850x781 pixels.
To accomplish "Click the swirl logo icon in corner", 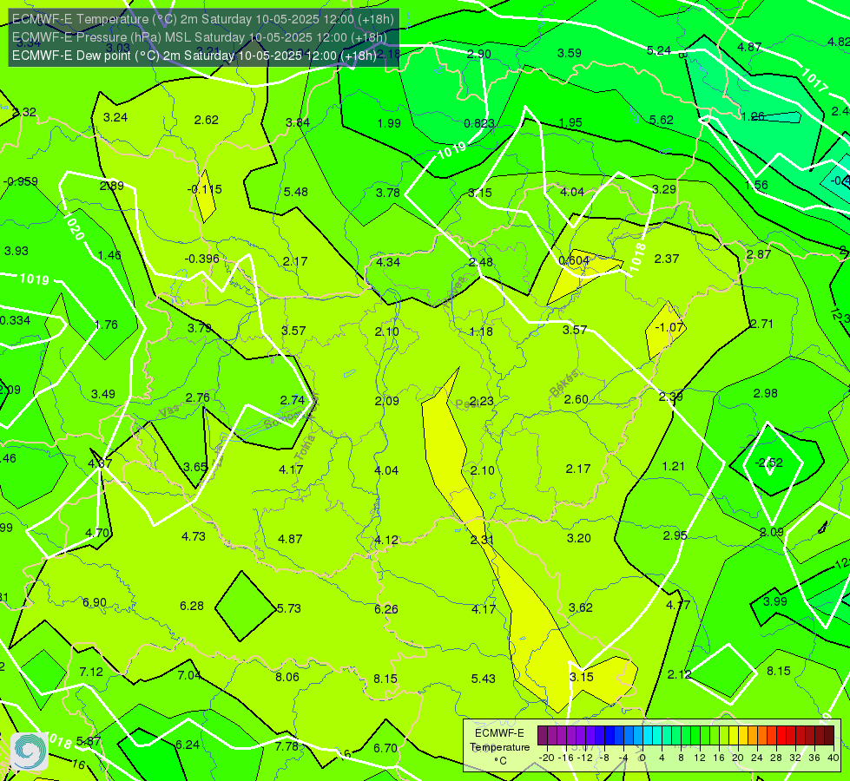I will pos(30,751).
